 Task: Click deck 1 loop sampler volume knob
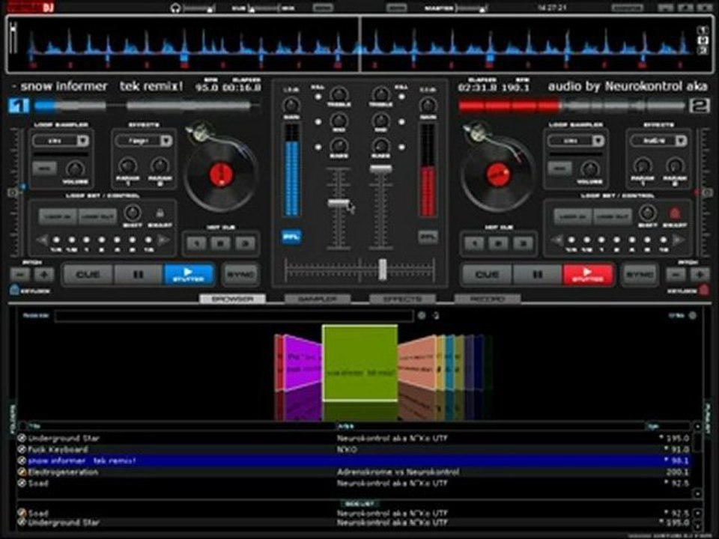click(75, 169)
